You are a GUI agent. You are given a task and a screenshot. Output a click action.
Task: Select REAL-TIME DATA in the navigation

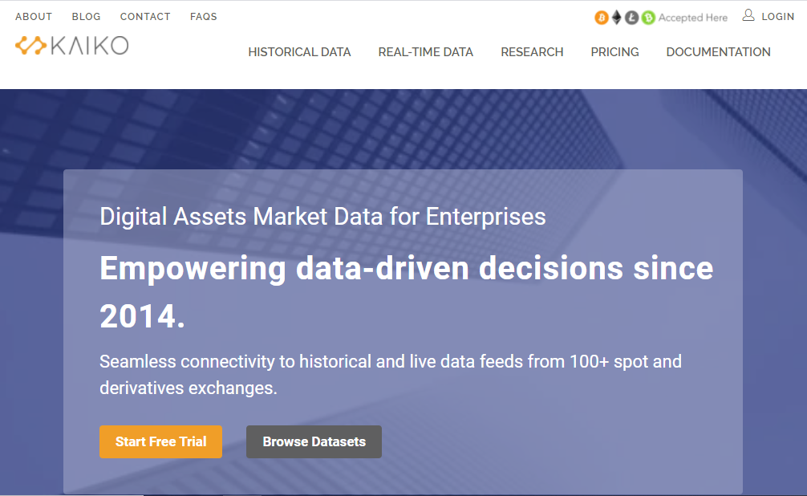click(425, 51)
